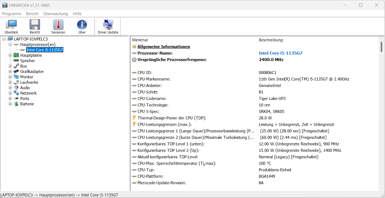This screenshot has height=198, width=385.
Task: Expand the Netzwerk tree branch
Action: pyautogui.click(x=10, y=93)
